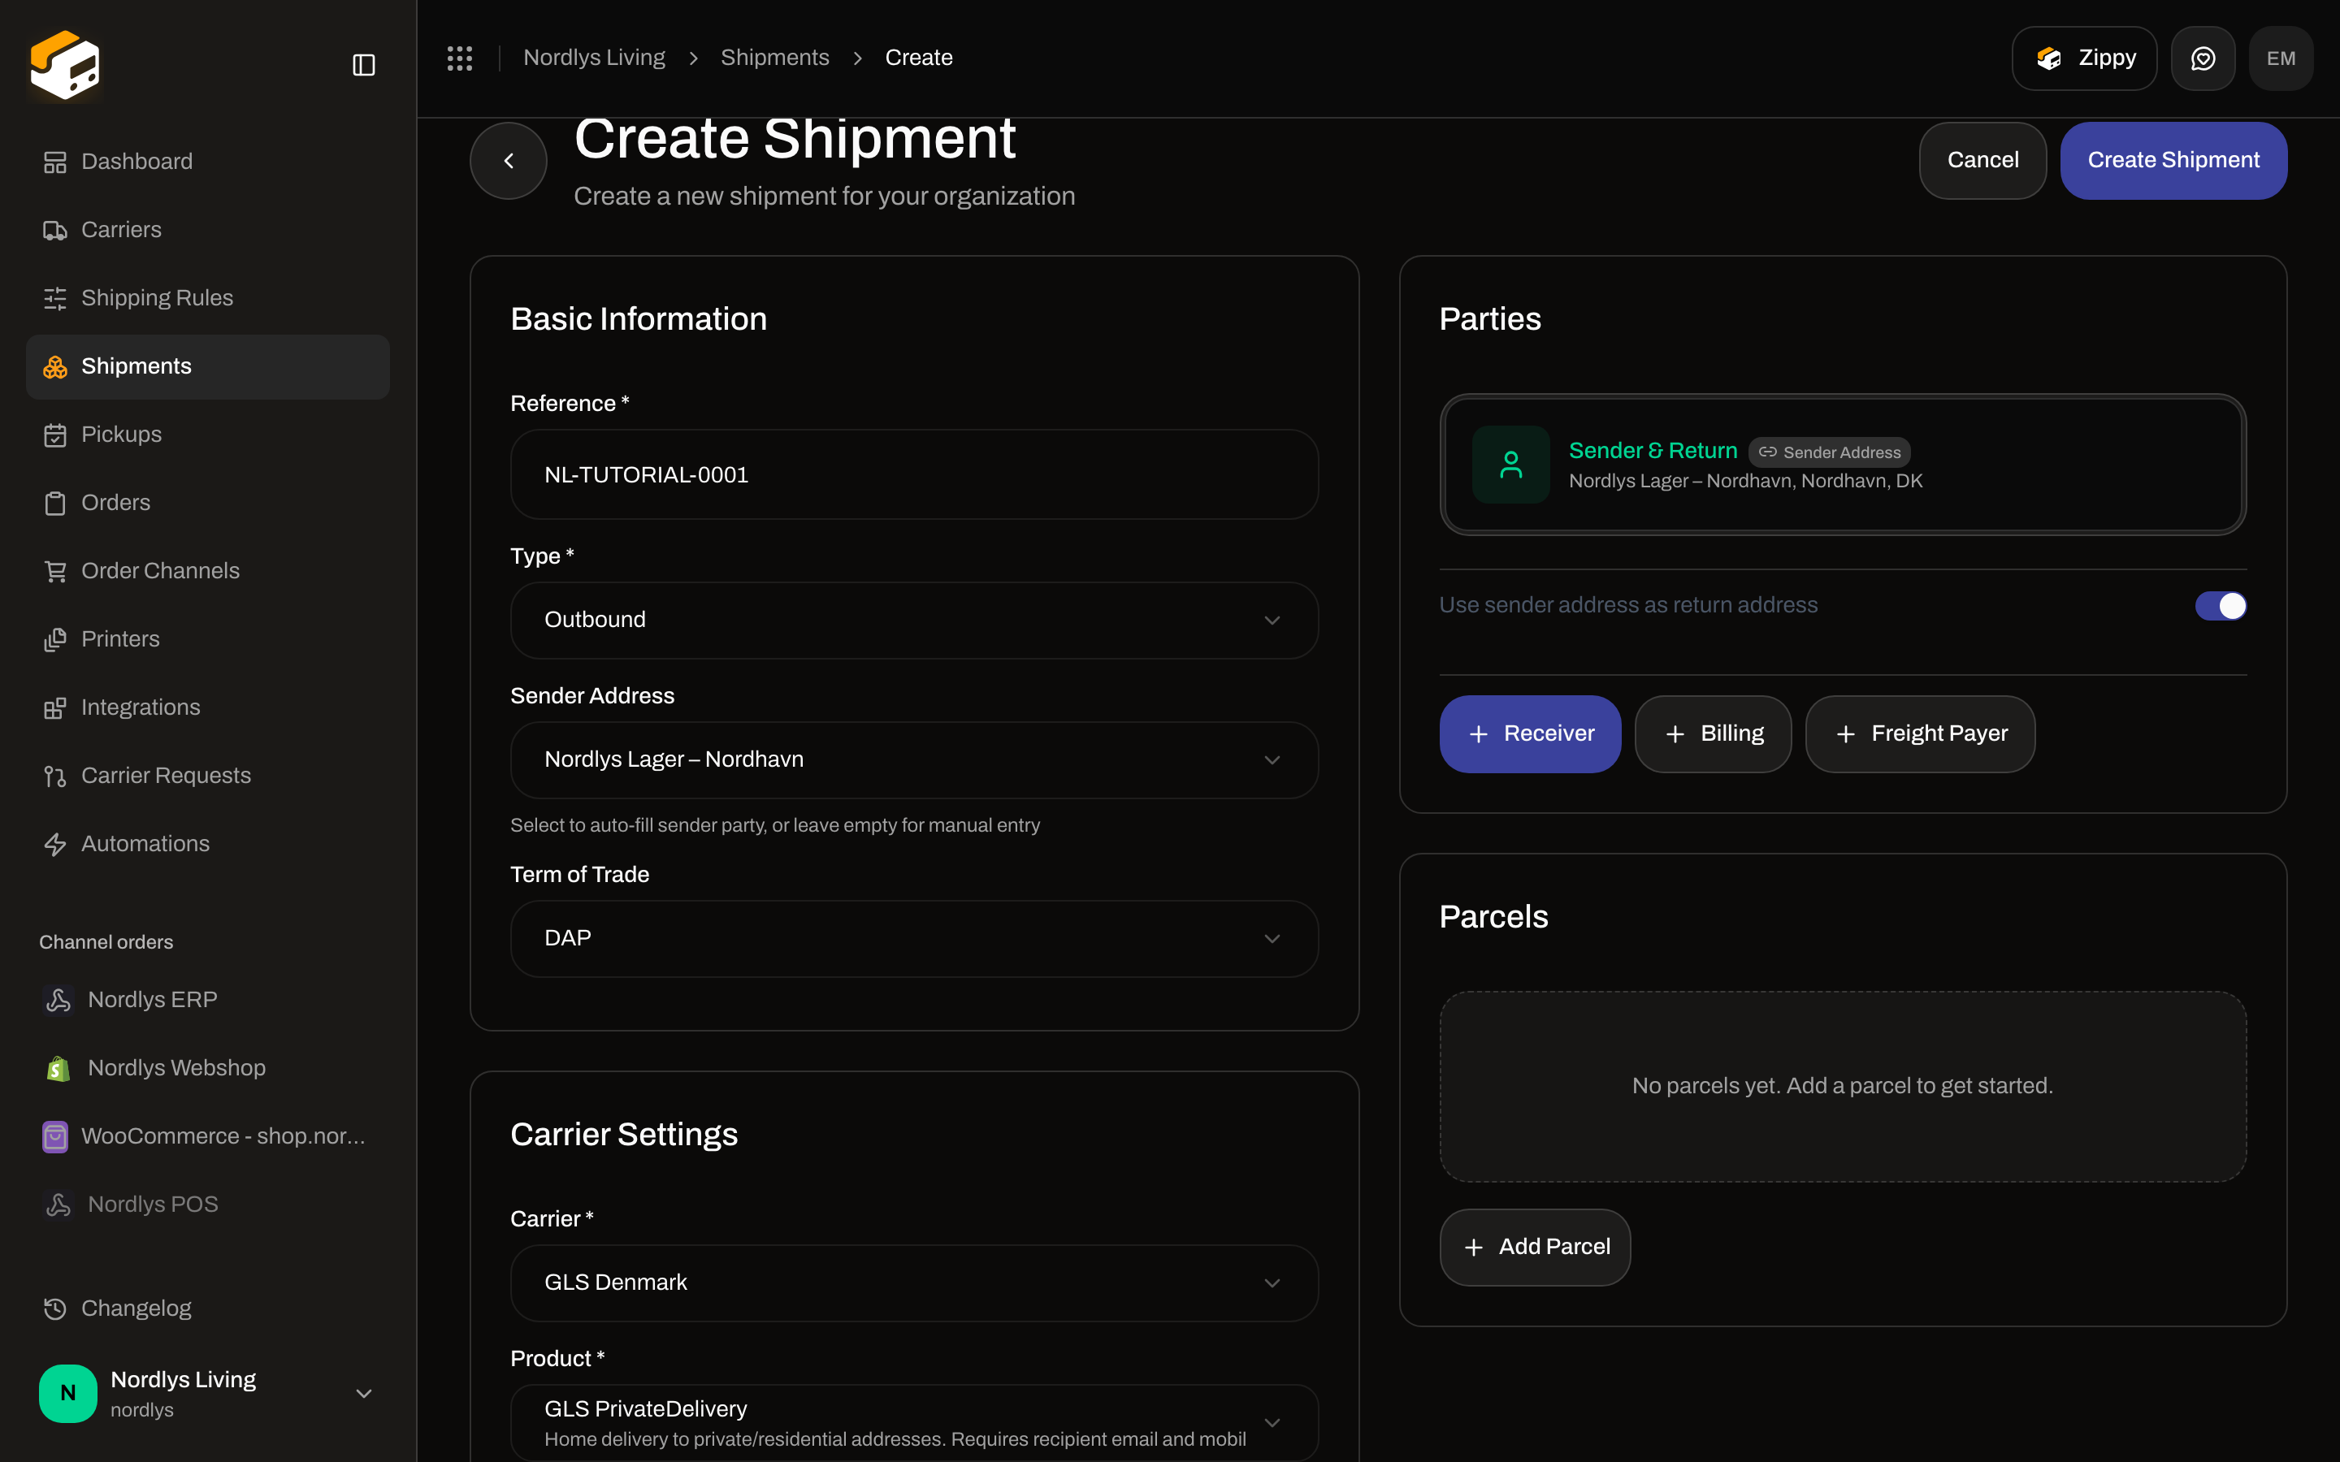Open the Zippy assistant button
Viewport: 2340px width, 1462px height.
pyautogui.click(x=2084, y=58)
